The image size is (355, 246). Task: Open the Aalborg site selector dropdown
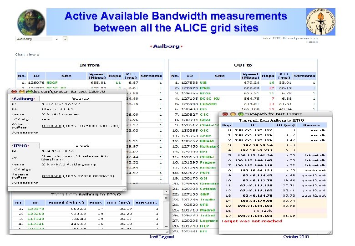[38, 39]
